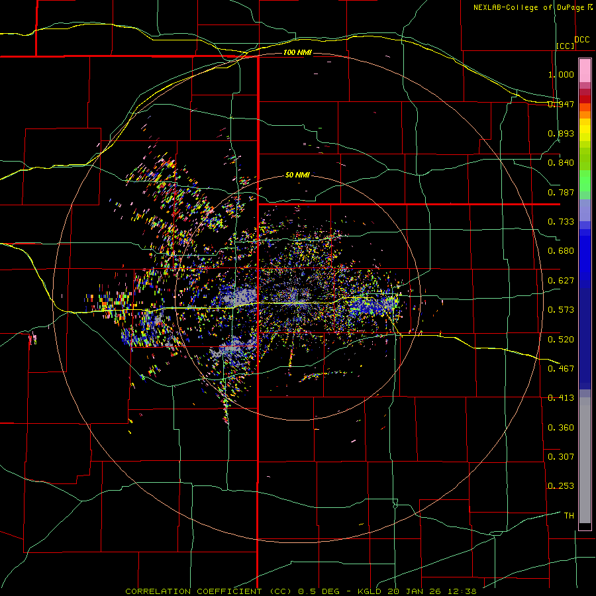
Task: Select the 0.253 legend value
Action: click(x=561, y=486)
